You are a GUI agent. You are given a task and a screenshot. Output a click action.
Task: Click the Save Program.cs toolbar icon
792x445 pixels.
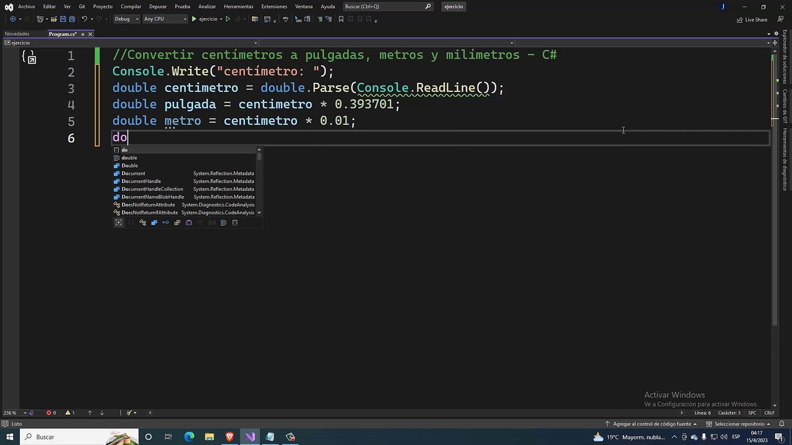62,19
